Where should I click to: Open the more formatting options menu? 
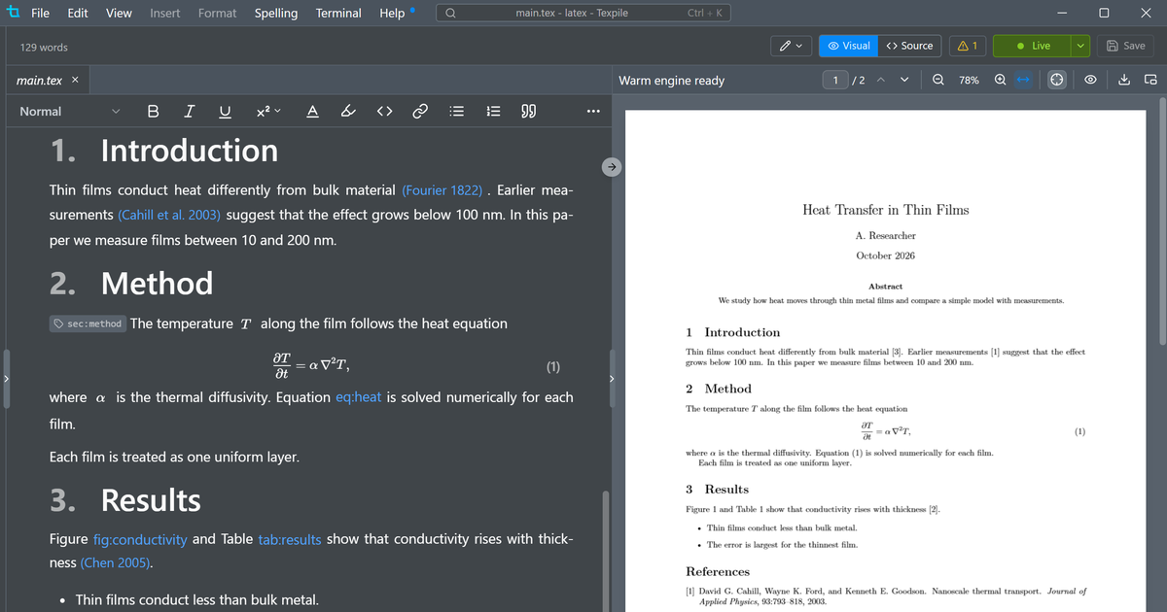(594, 112)
